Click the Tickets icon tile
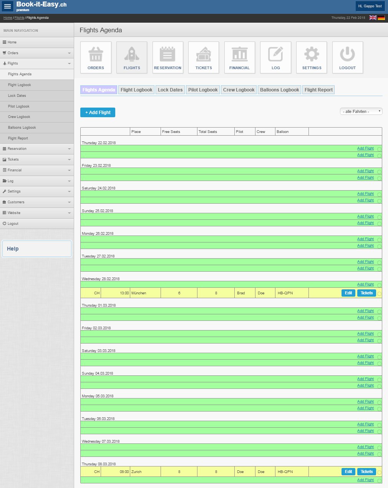 (204, 58)
